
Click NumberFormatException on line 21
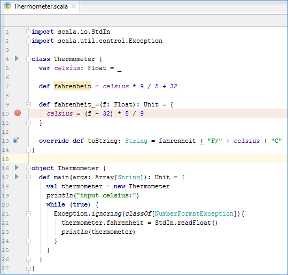click(194, 213)
